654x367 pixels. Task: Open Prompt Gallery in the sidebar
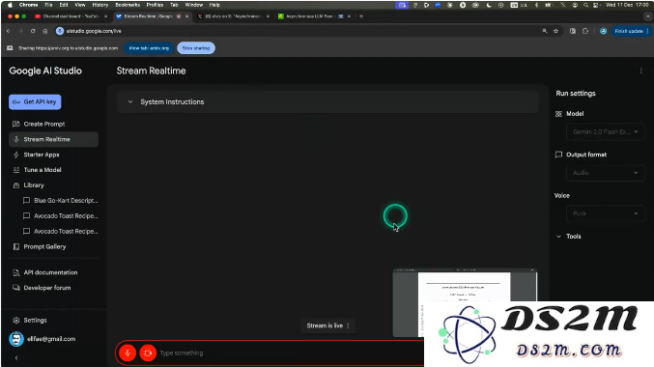[53, 246]
